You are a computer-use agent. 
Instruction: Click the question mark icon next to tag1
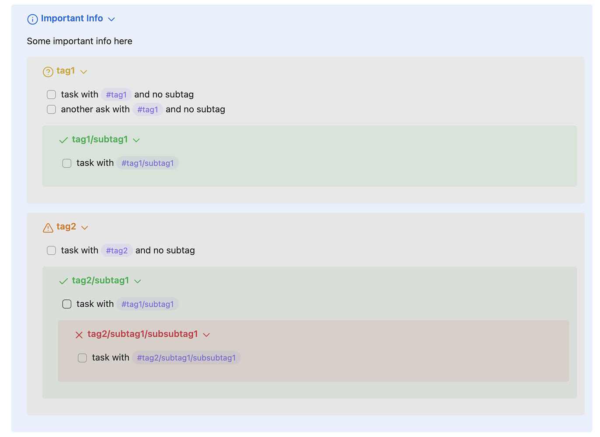48,72
